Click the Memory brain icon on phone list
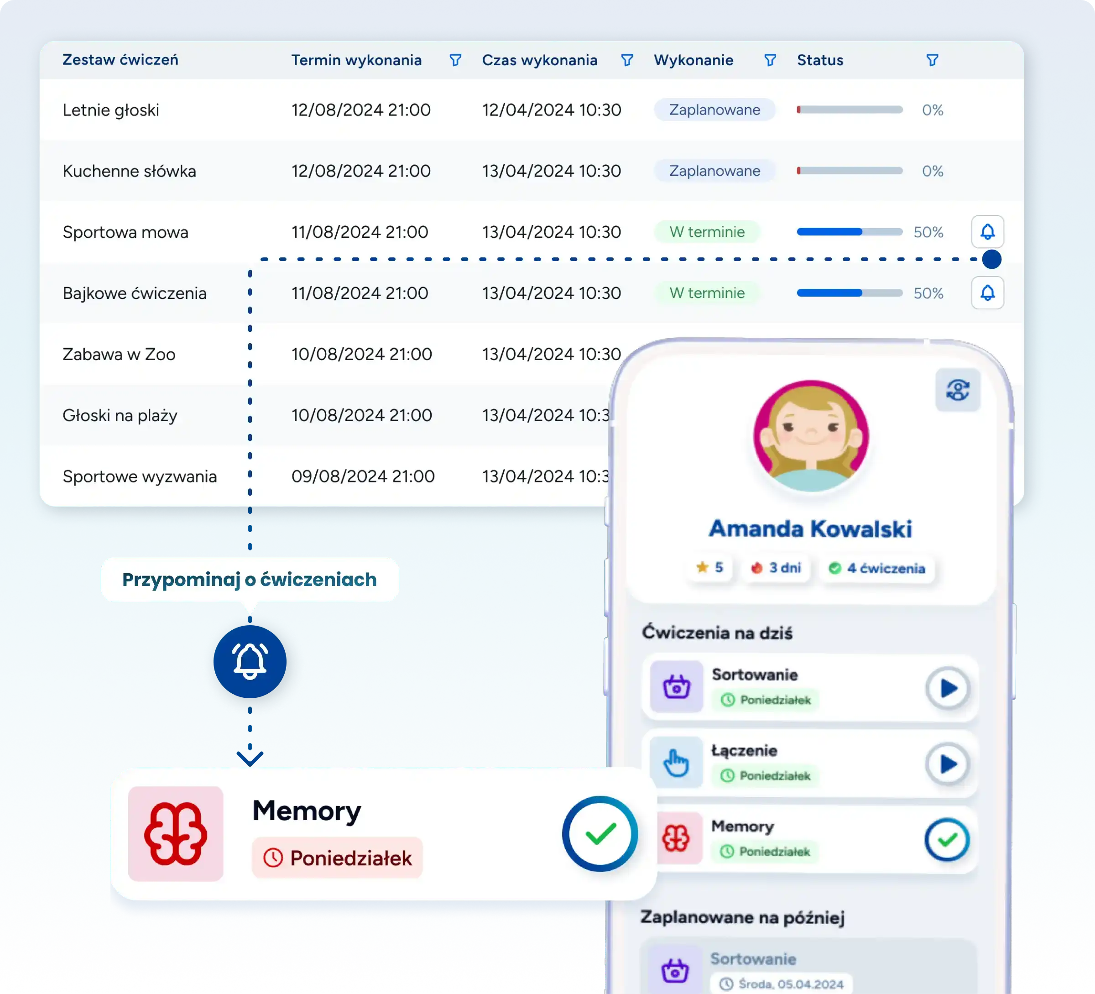The height and width of the screenshot is (994, 1095). click(676, 838)
